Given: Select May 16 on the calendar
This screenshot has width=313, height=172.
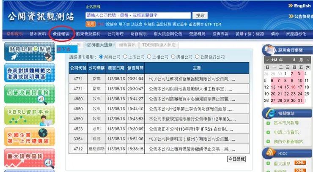Looking at the screenshot, I should (x=293, y=87).
